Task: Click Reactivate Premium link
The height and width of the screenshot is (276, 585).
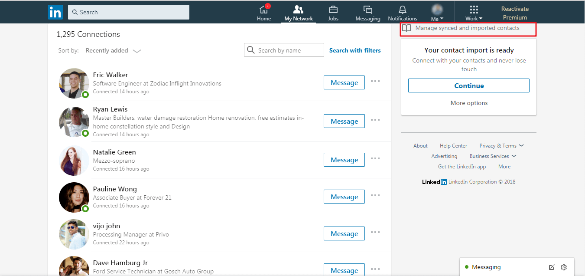Action: tap(515, 13)
